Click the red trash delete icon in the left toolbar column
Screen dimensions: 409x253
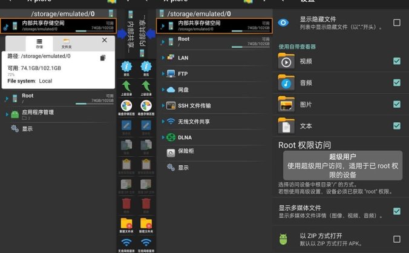(x=126, y=204)
